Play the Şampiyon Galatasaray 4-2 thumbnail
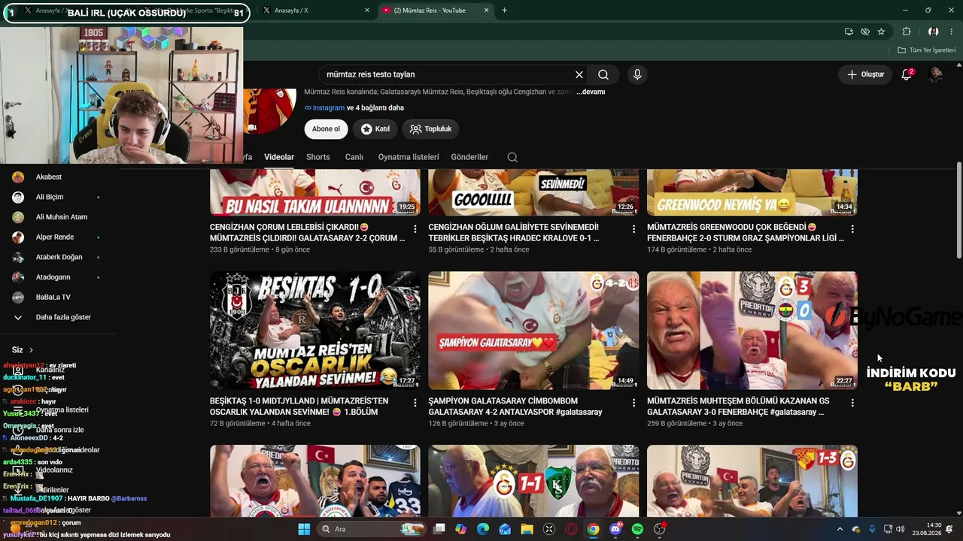Viewport: 963px width, 541px height. coord(533,331)
